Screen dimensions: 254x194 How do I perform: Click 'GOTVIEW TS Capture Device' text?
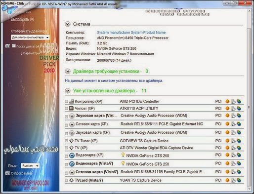point(144,141)
